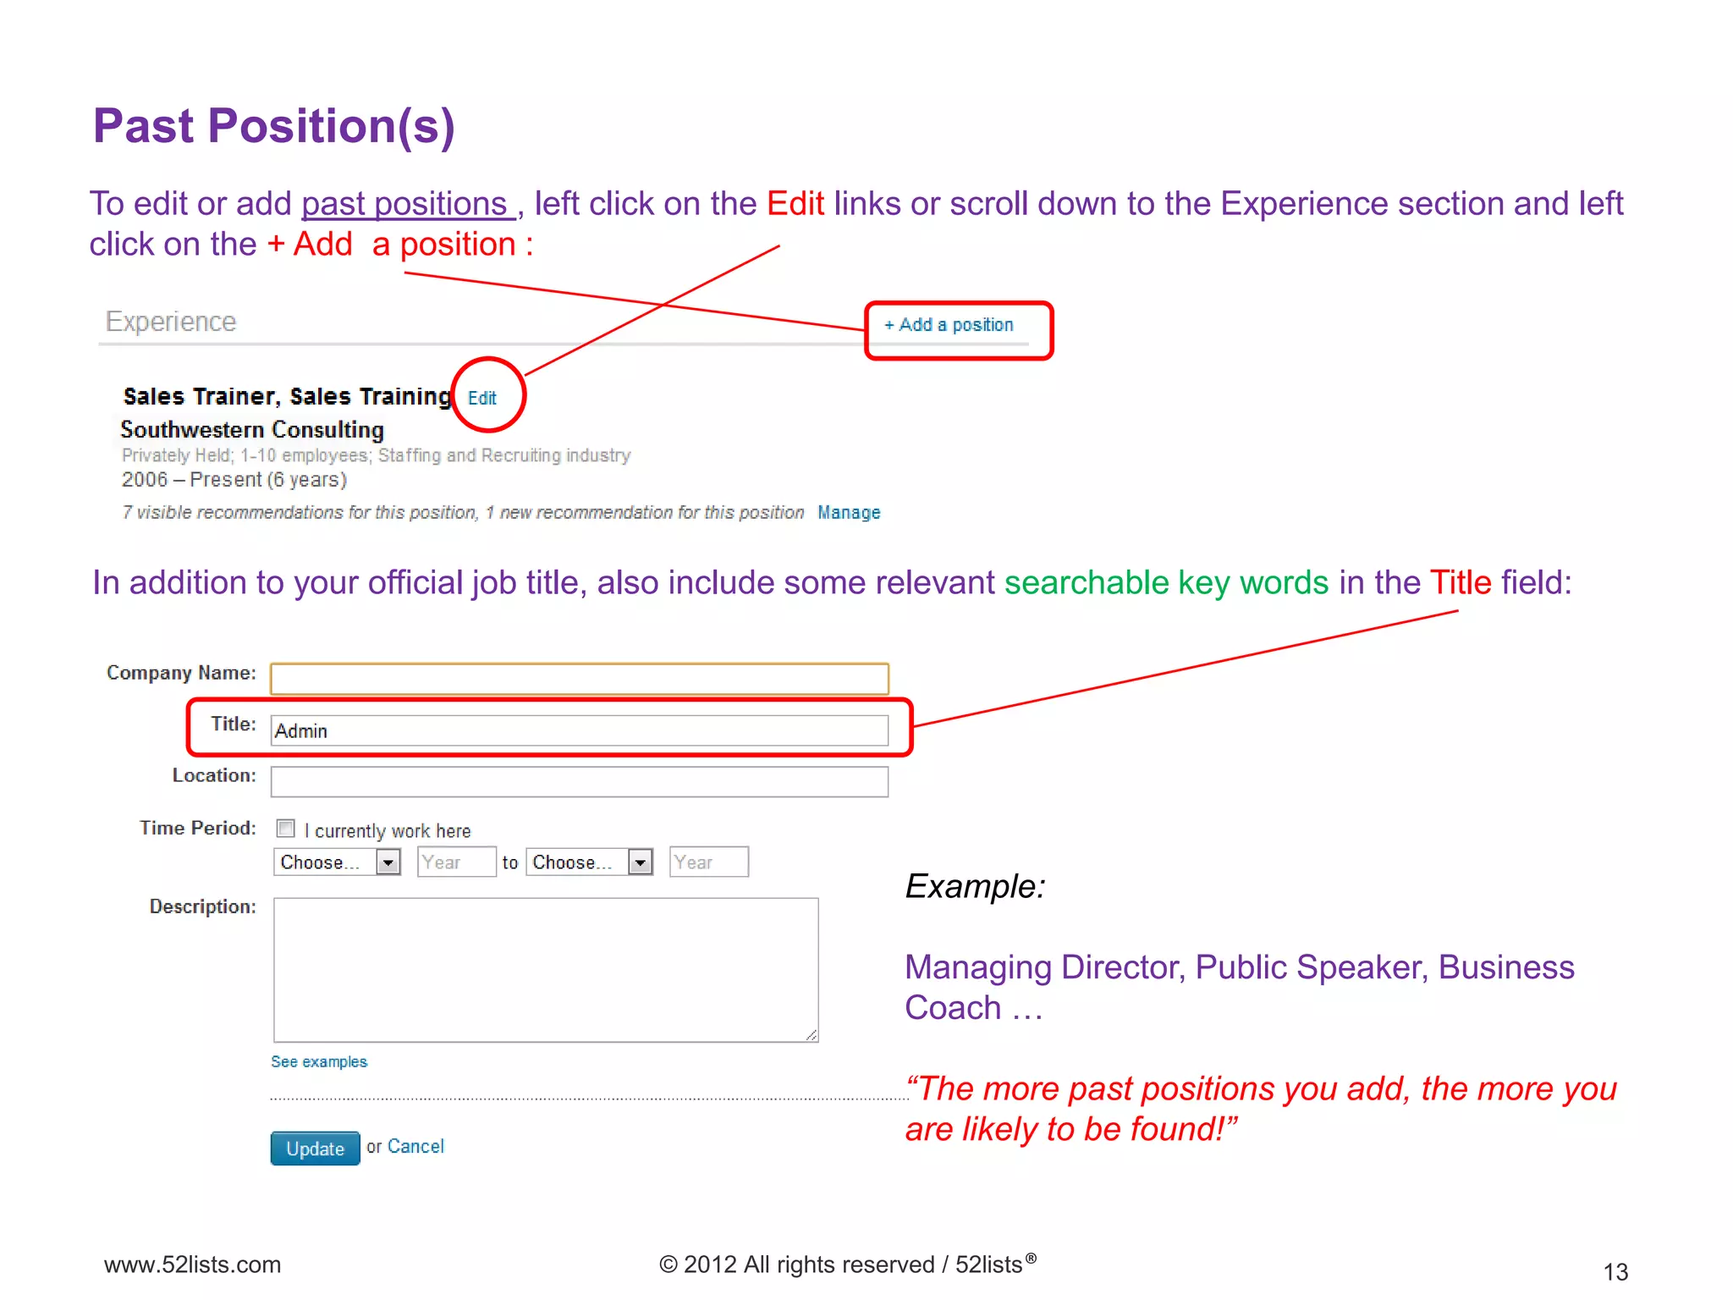Click the '7 visible recommendations' text

click(x=463, y=513)
